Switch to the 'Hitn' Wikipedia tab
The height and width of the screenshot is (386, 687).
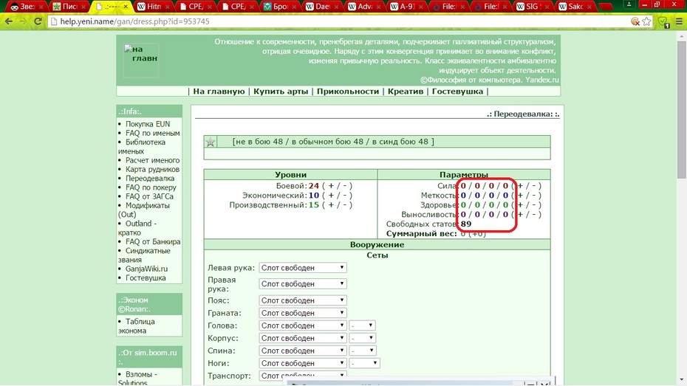[x=152, y=7]
